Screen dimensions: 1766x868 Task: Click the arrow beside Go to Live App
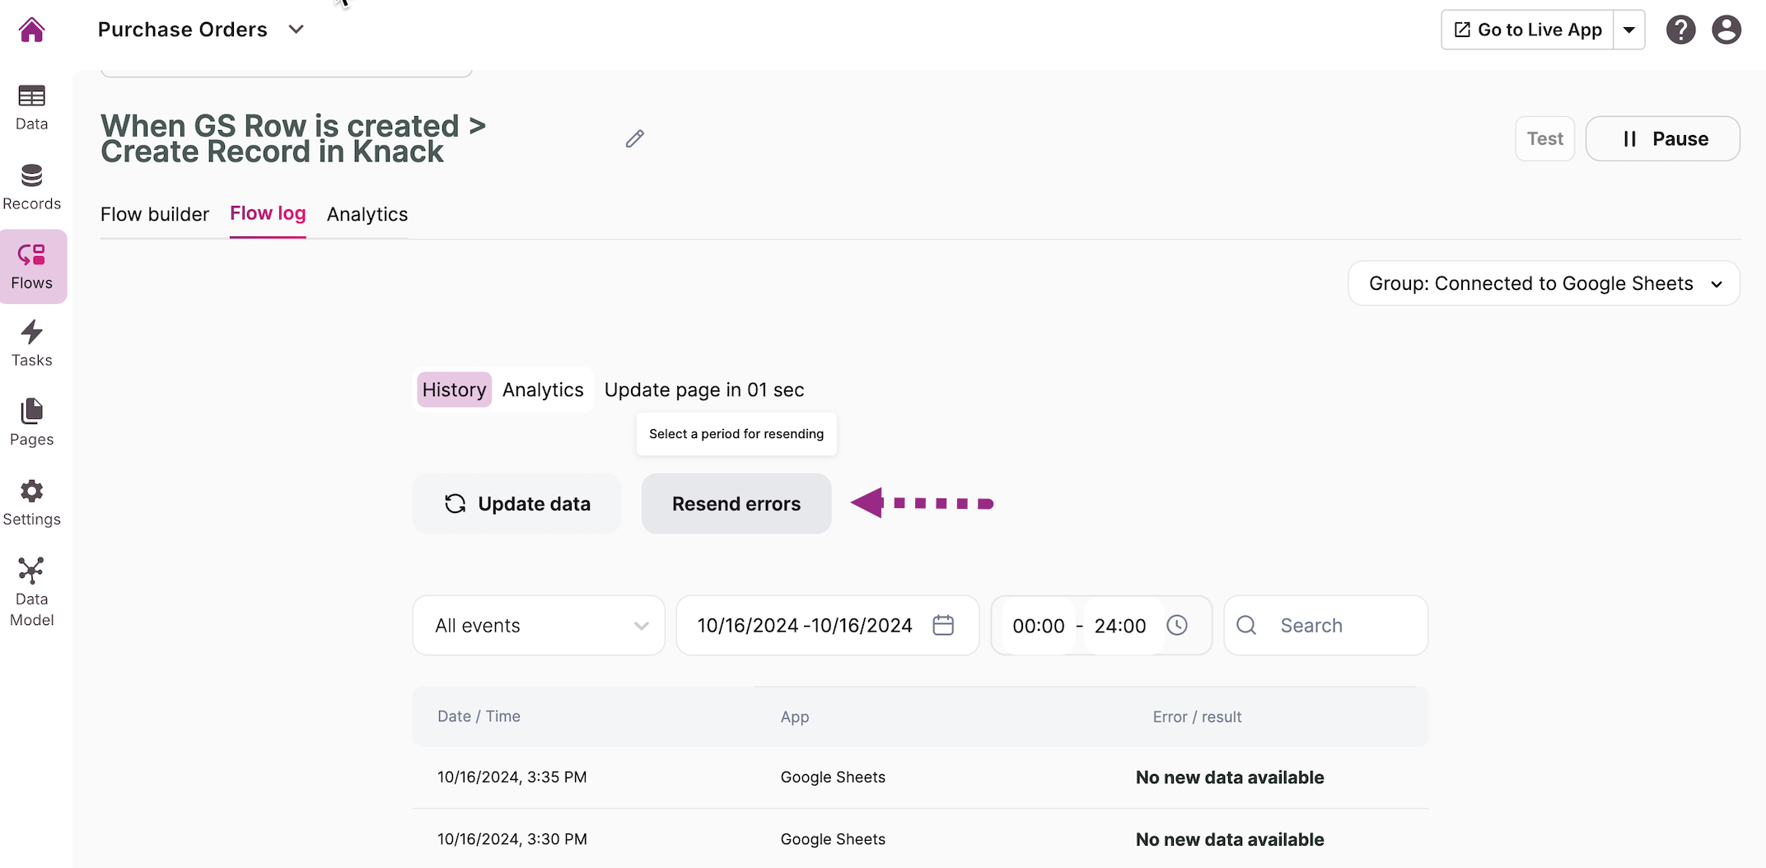pyautogui.click(x=1628, y=30)
